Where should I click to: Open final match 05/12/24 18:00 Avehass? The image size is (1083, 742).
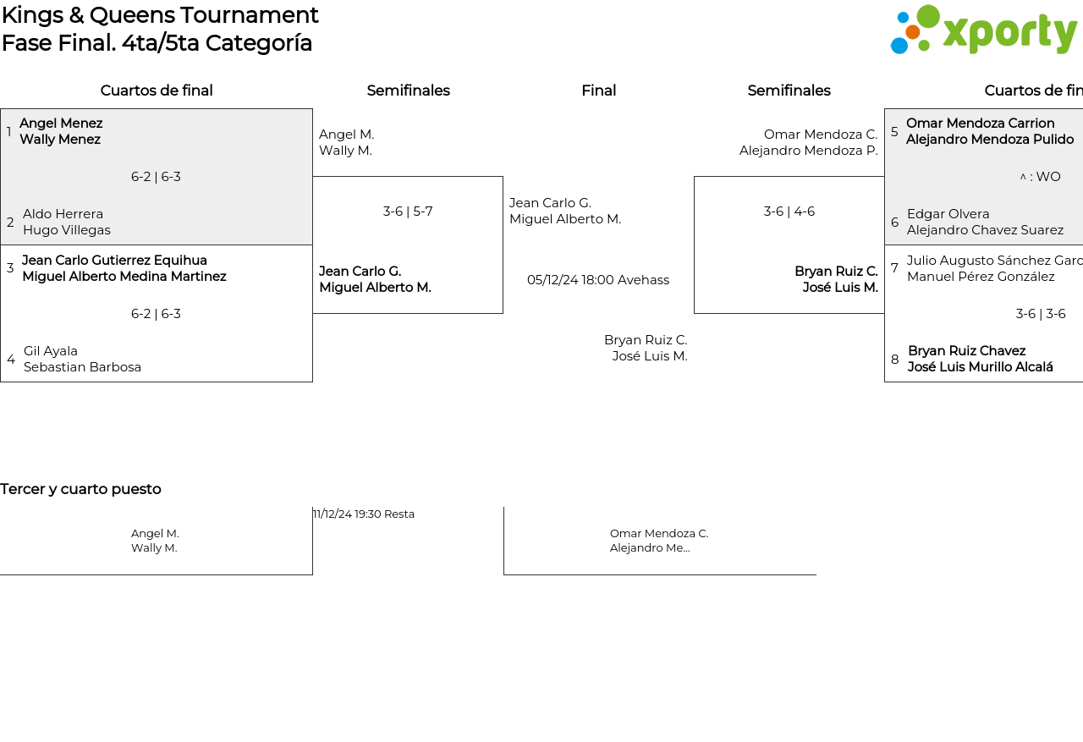click(598, 280)
